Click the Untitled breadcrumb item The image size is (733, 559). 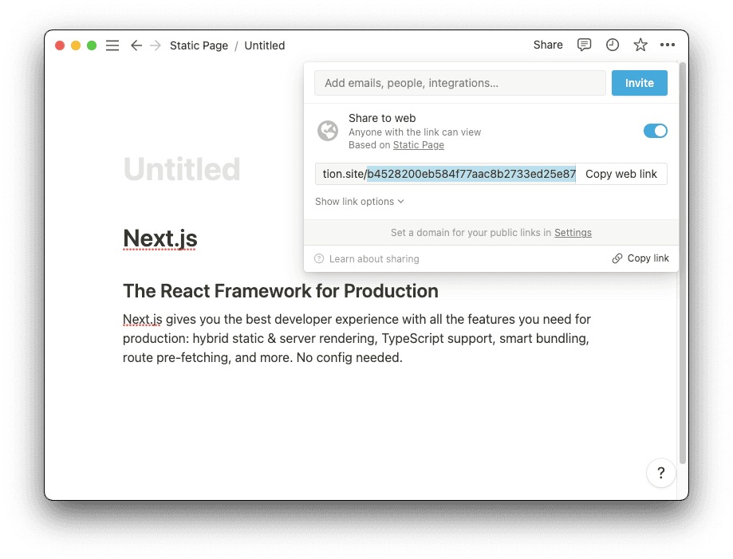[x=265, y=45]
